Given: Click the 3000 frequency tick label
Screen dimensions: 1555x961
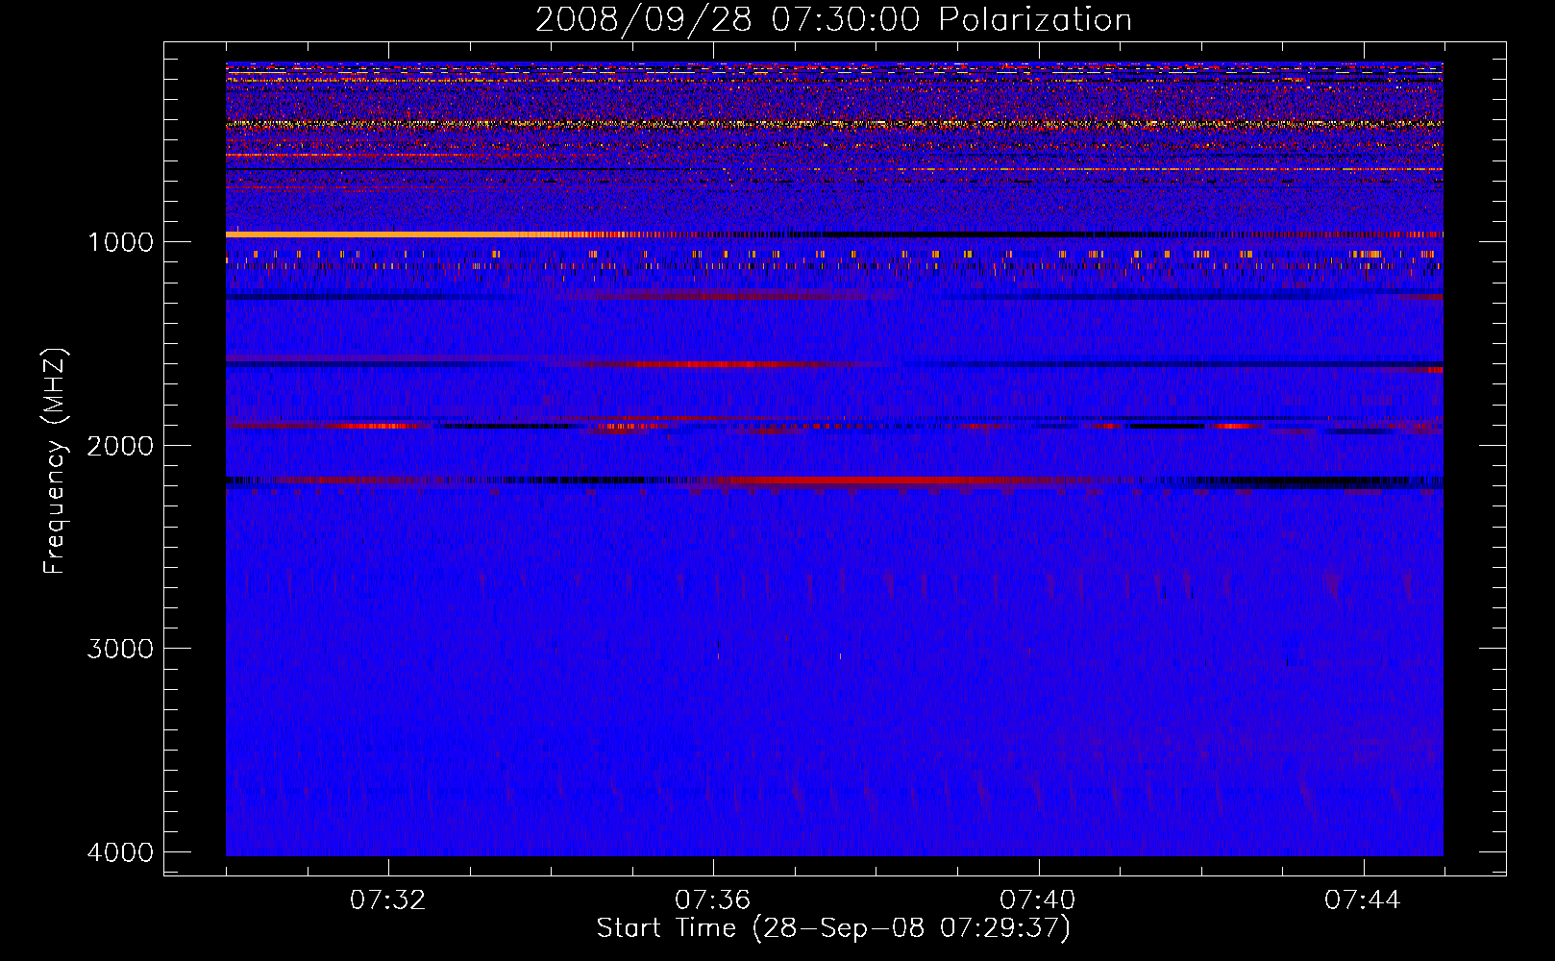Looking at the screenshot, I should coord(120,649).
